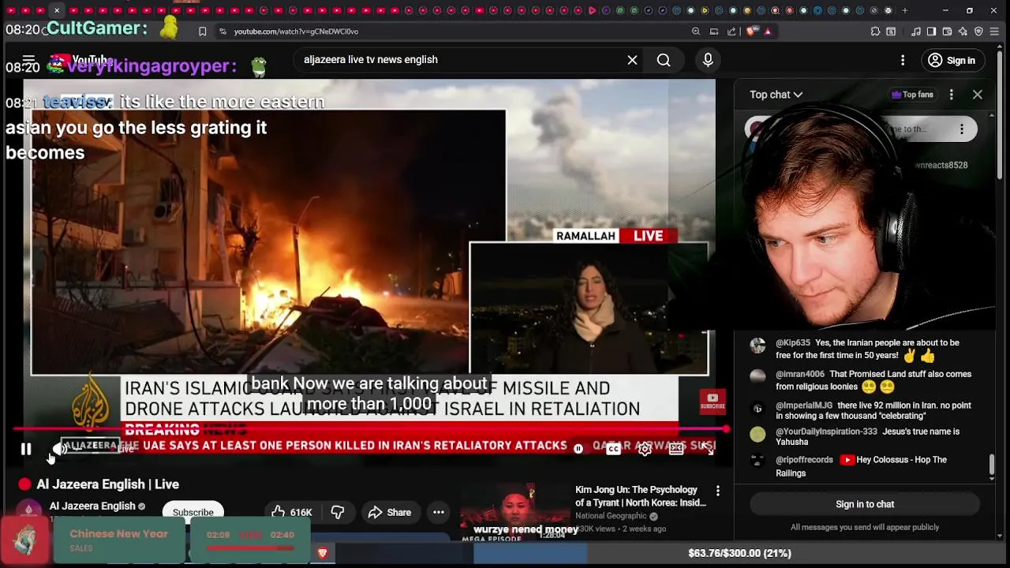Open the Brave Shields lion icon
1010x568 pixels.
pyautogui.click(x=751, y=32)
